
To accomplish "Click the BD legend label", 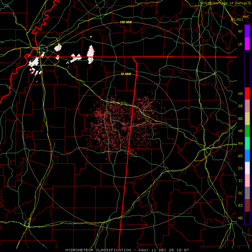I will coord(240,119).
